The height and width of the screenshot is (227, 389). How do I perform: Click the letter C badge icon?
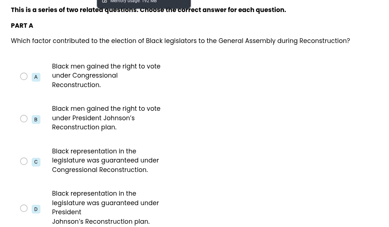pos(36,162)
